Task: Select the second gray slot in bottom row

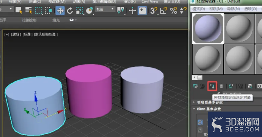Action: pyautogui.click(x=239, y=59)
